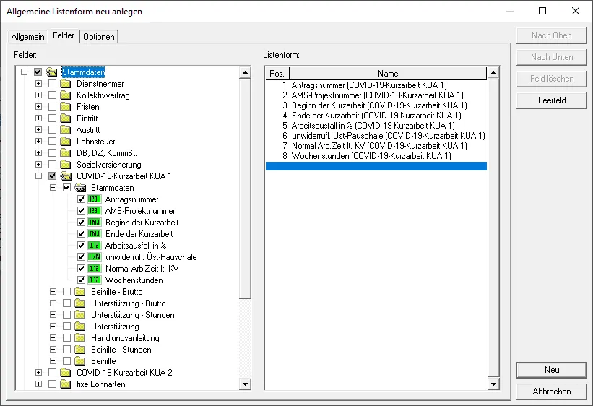
Task: Click the folder icon next to fixe Lohnarten
Action: [x=66, y=384]
